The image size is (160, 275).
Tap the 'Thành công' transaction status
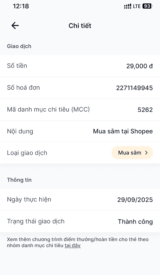135,222
